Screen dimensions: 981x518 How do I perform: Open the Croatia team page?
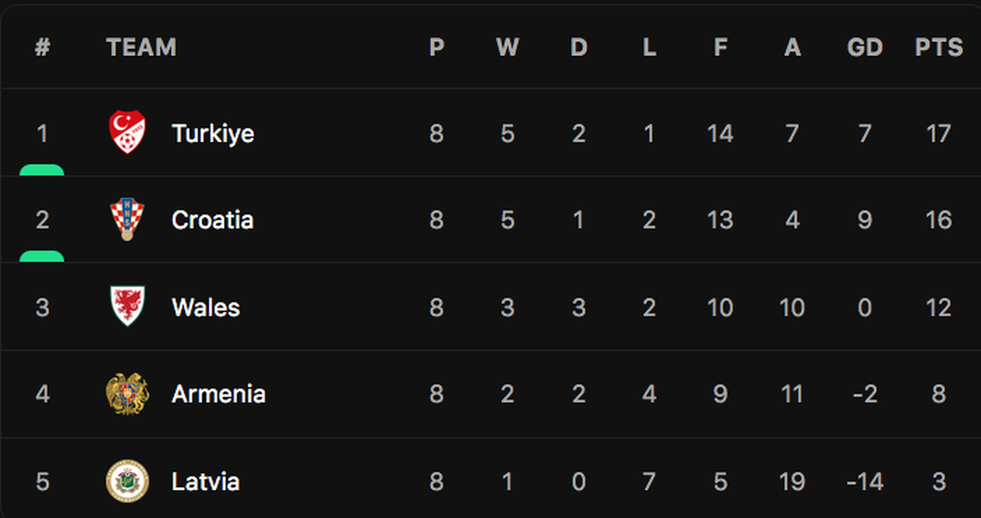click(213, 220)
